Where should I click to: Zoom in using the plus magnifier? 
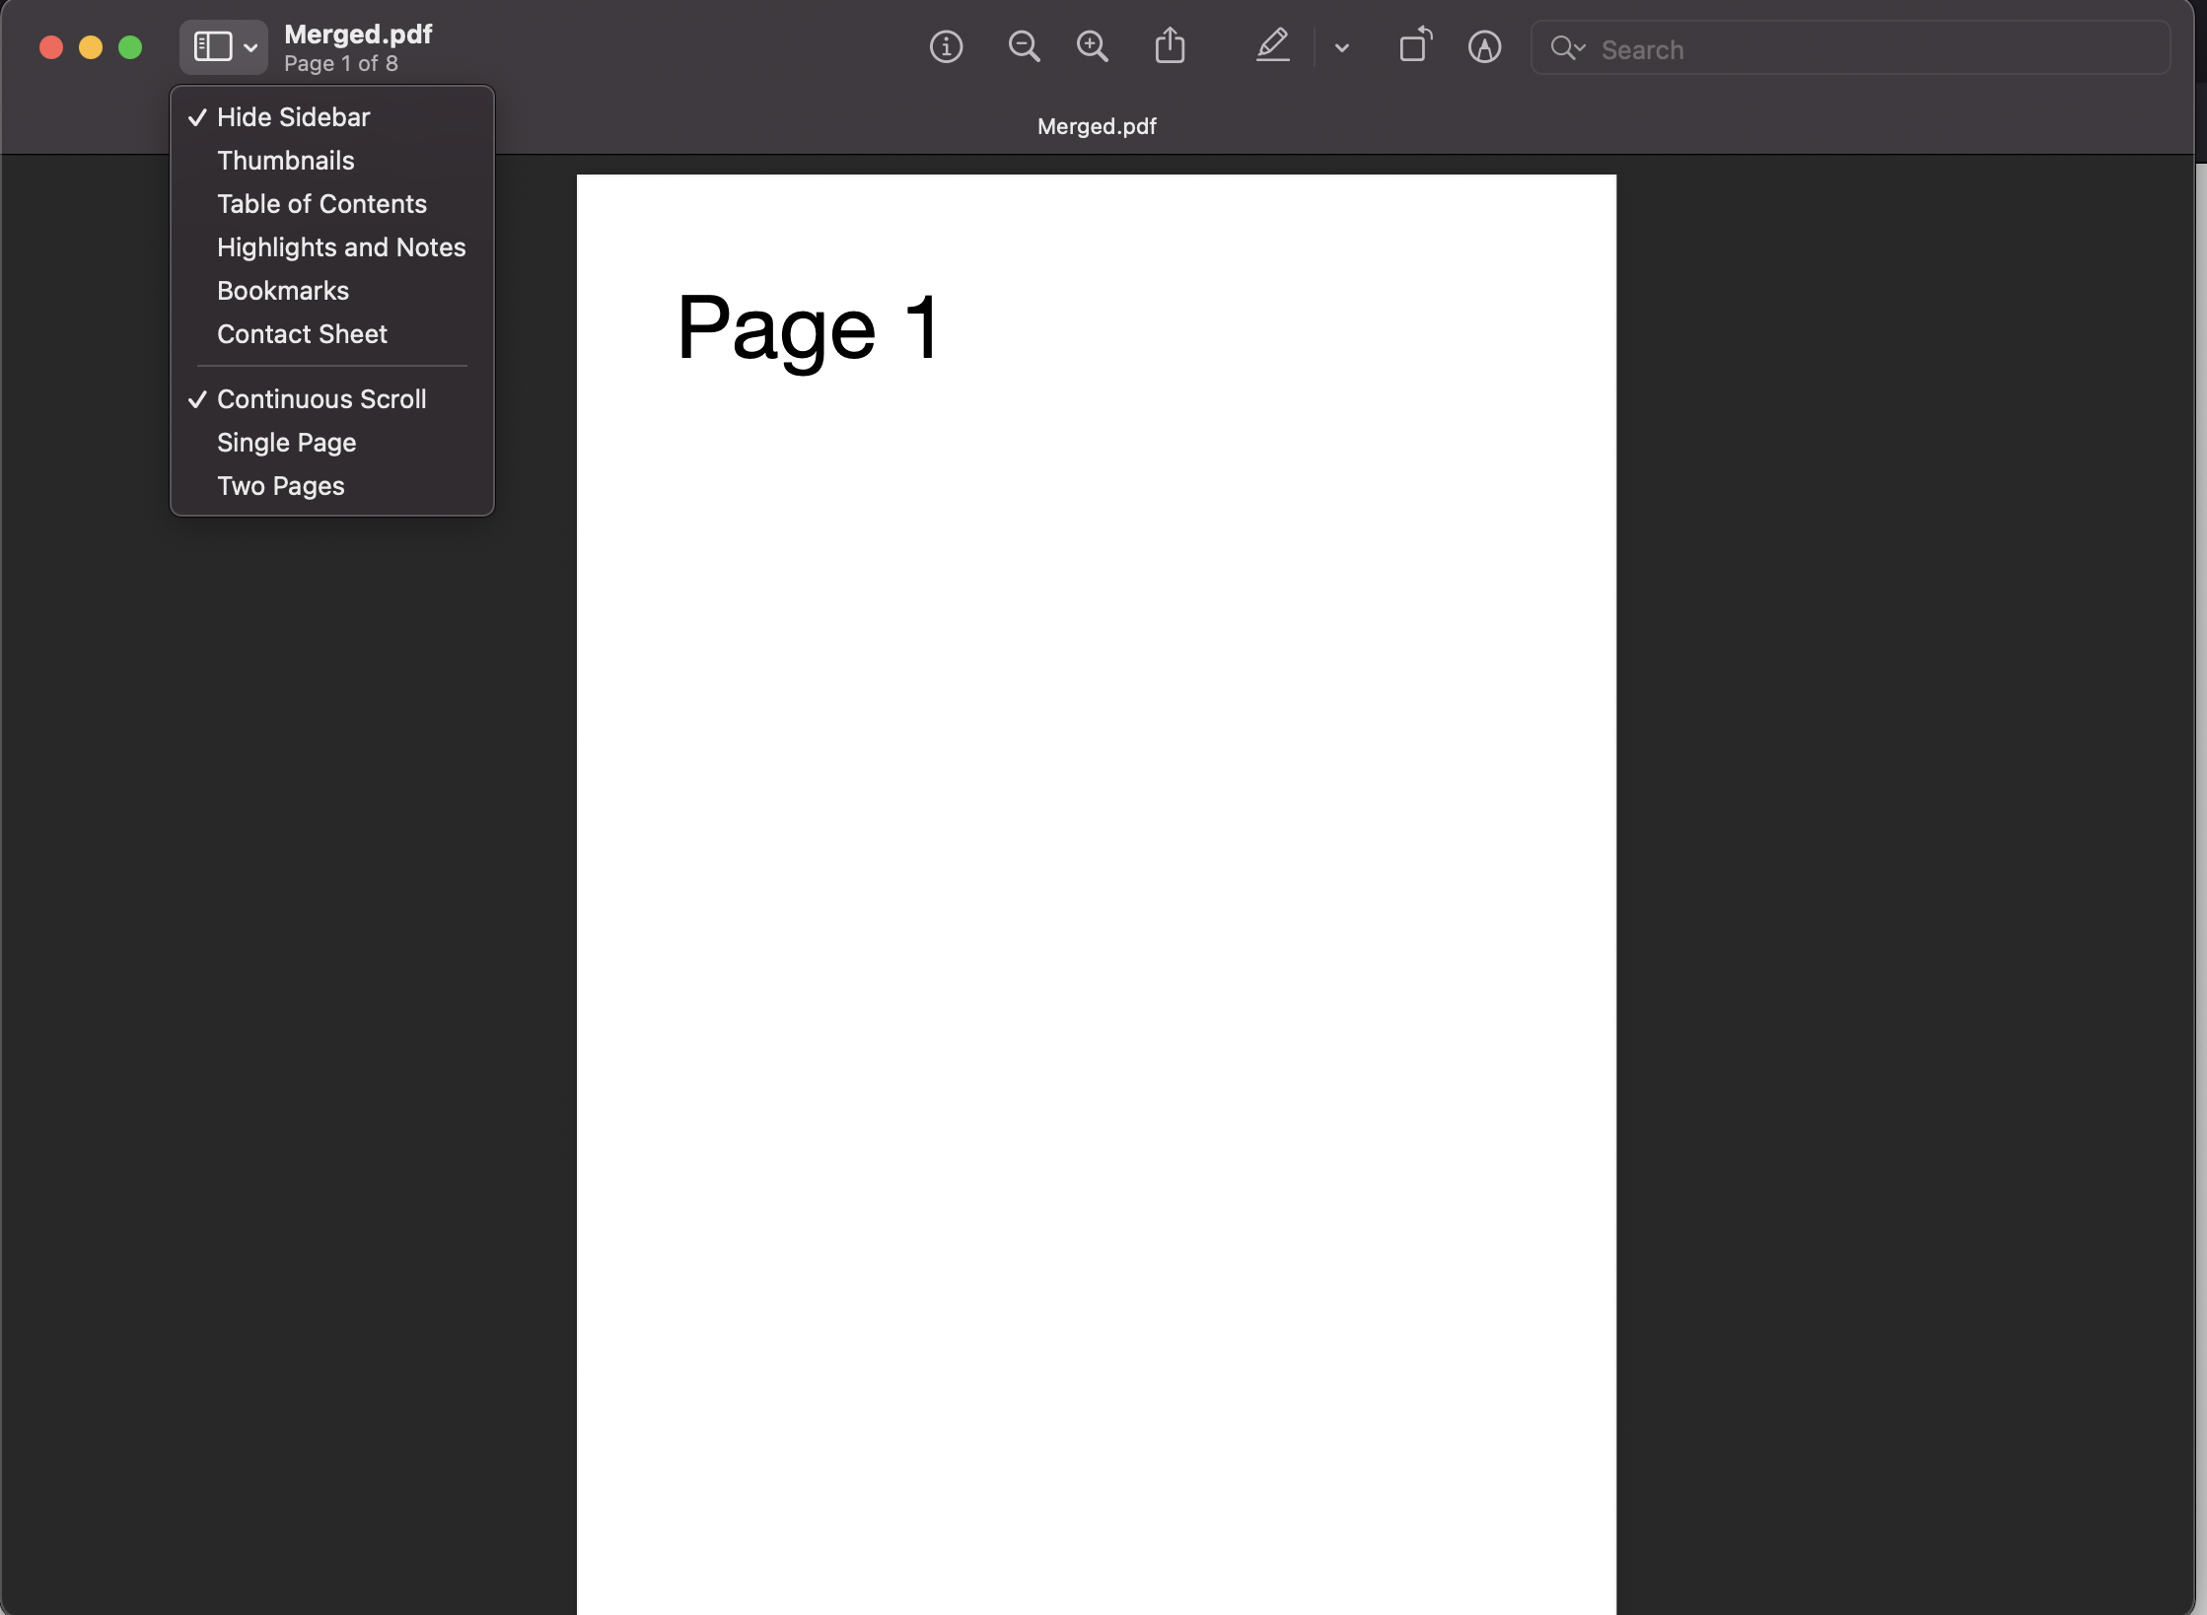(x=1092, y=46)
